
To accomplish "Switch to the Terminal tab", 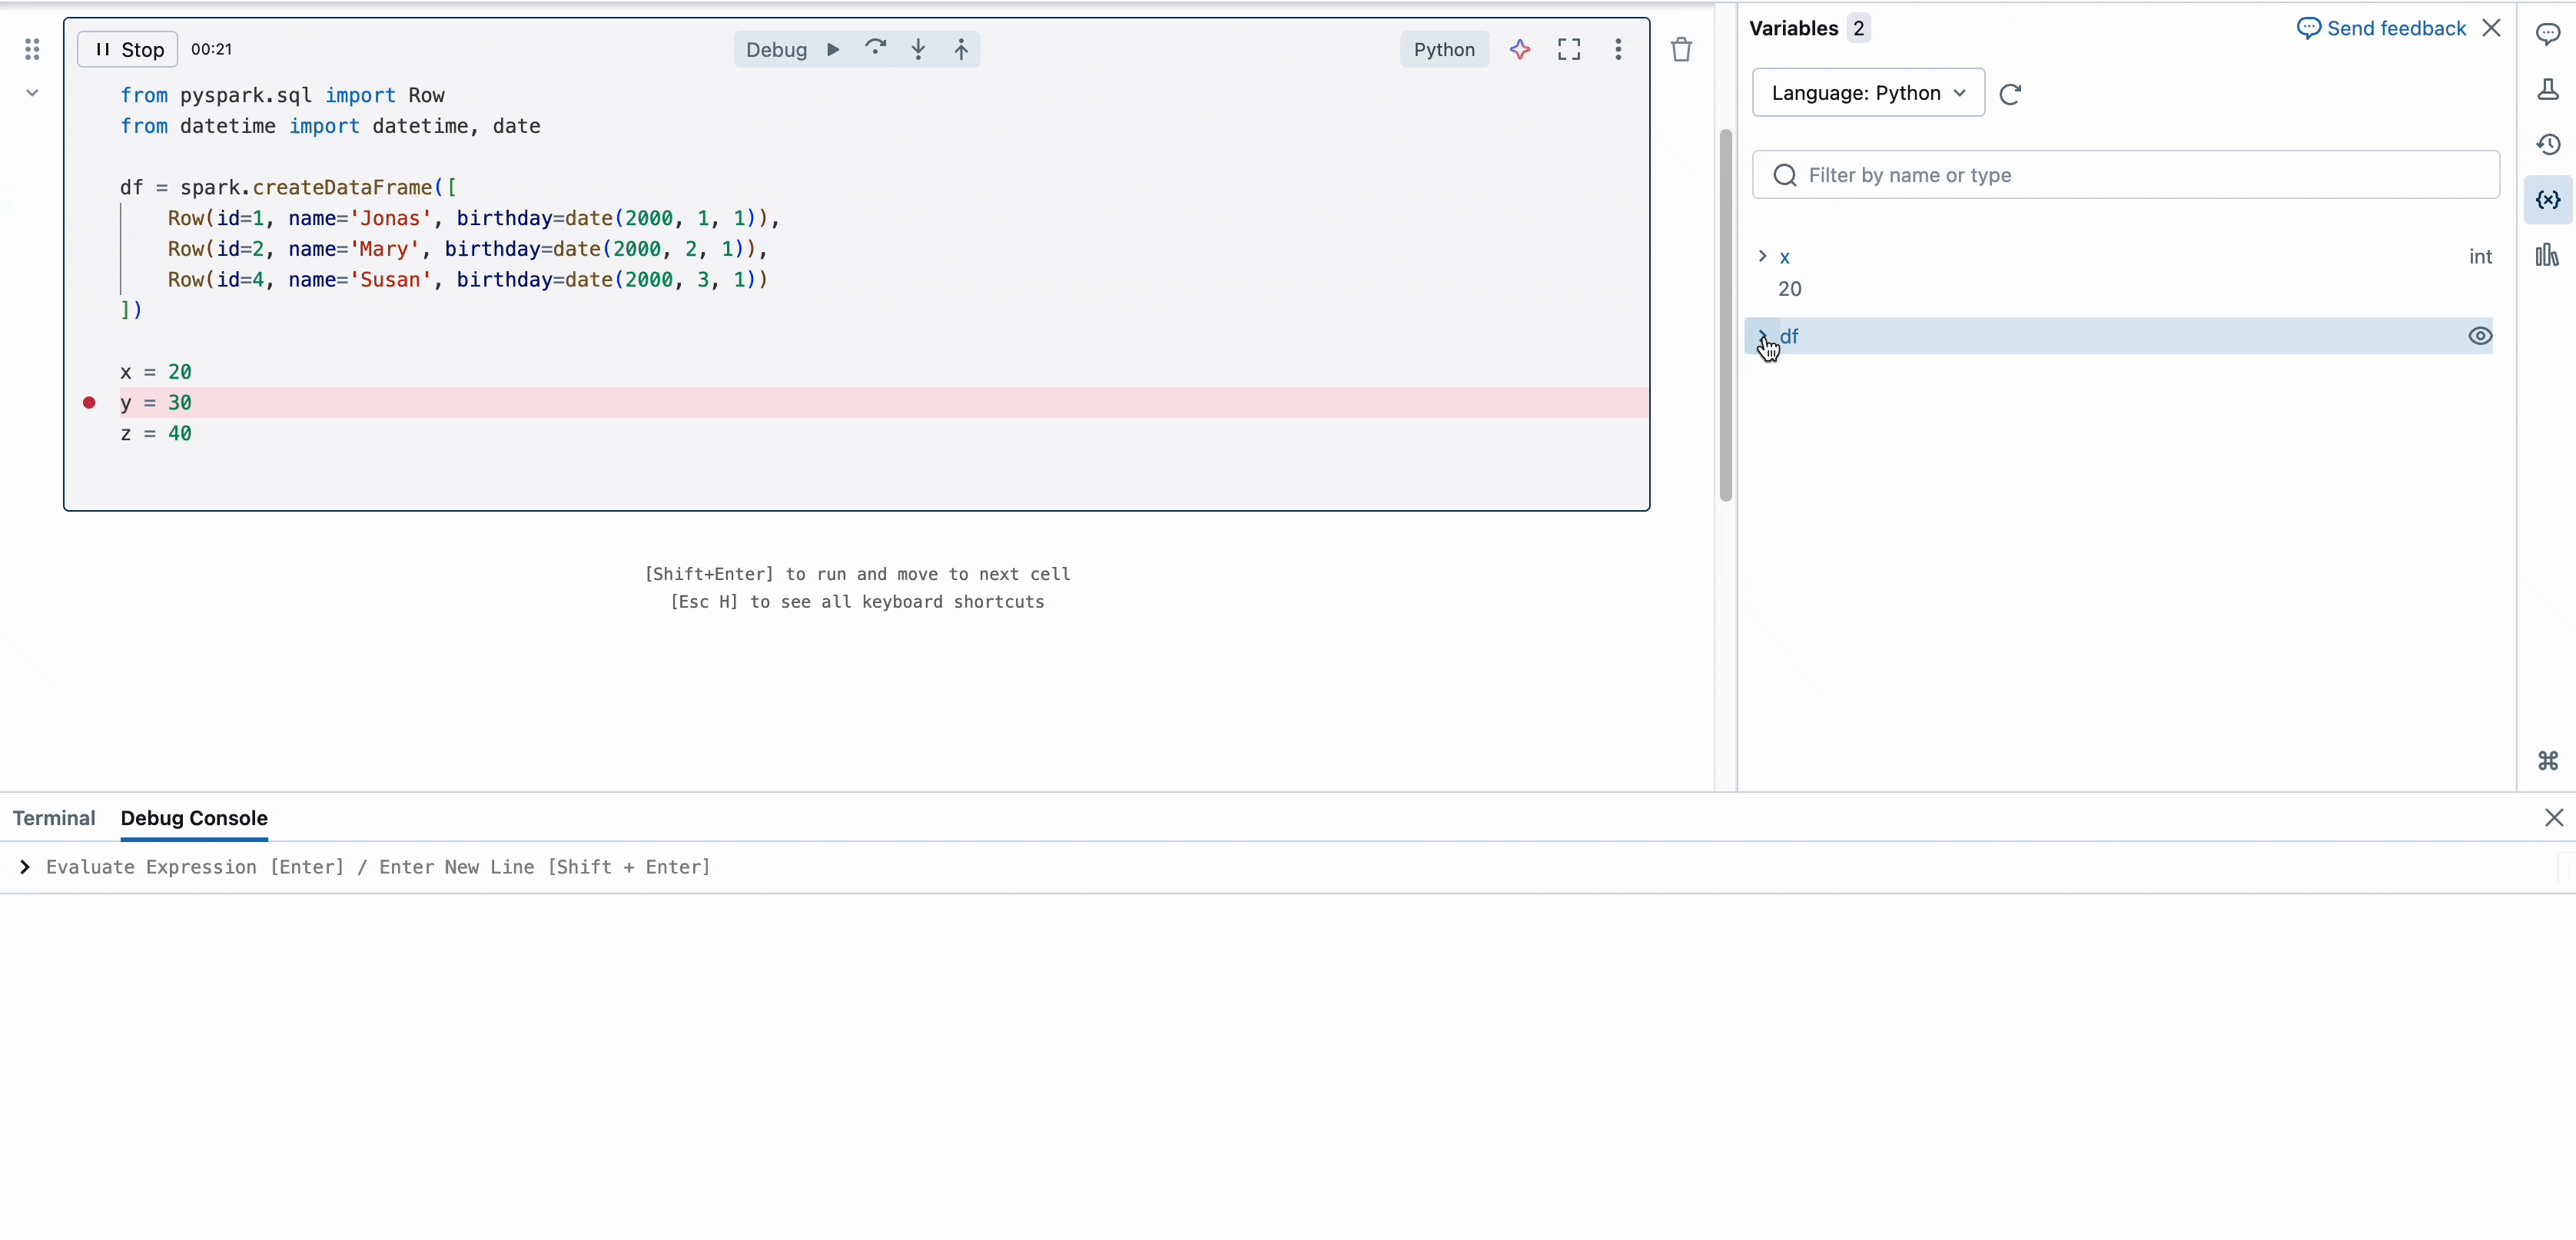I will click(54, 818).
